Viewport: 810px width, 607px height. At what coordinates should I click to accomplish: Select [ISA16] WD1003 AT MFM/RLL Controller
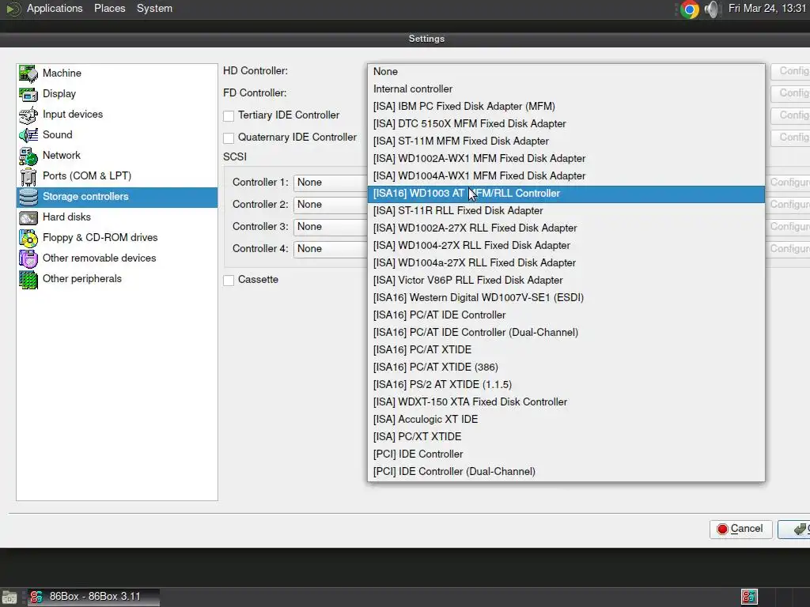(x=566, y=194)
